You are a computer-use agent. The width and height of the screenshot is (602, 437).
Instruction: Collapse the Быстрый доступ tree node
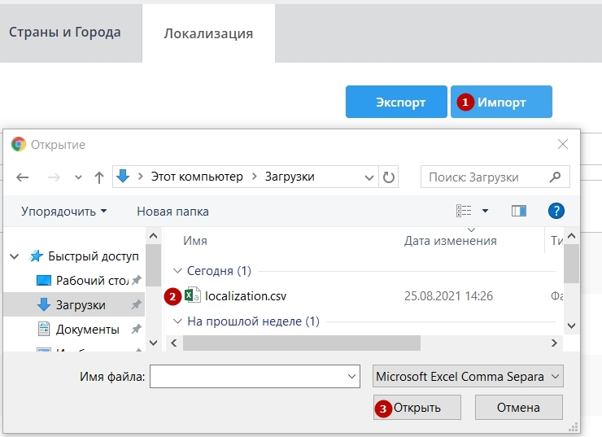point(15,256)
